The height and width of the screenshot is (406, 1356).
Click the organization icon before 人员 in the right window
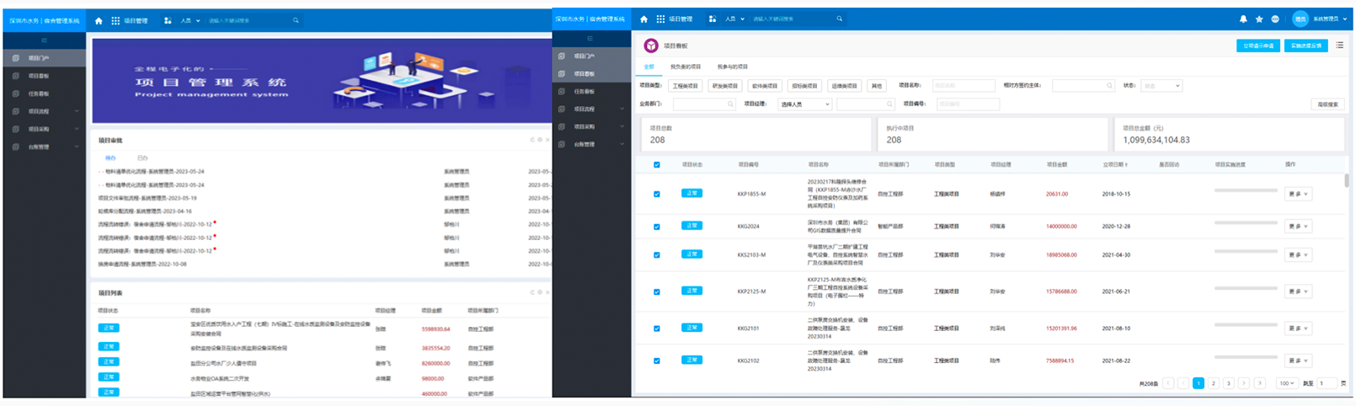[x=713, y=19]
